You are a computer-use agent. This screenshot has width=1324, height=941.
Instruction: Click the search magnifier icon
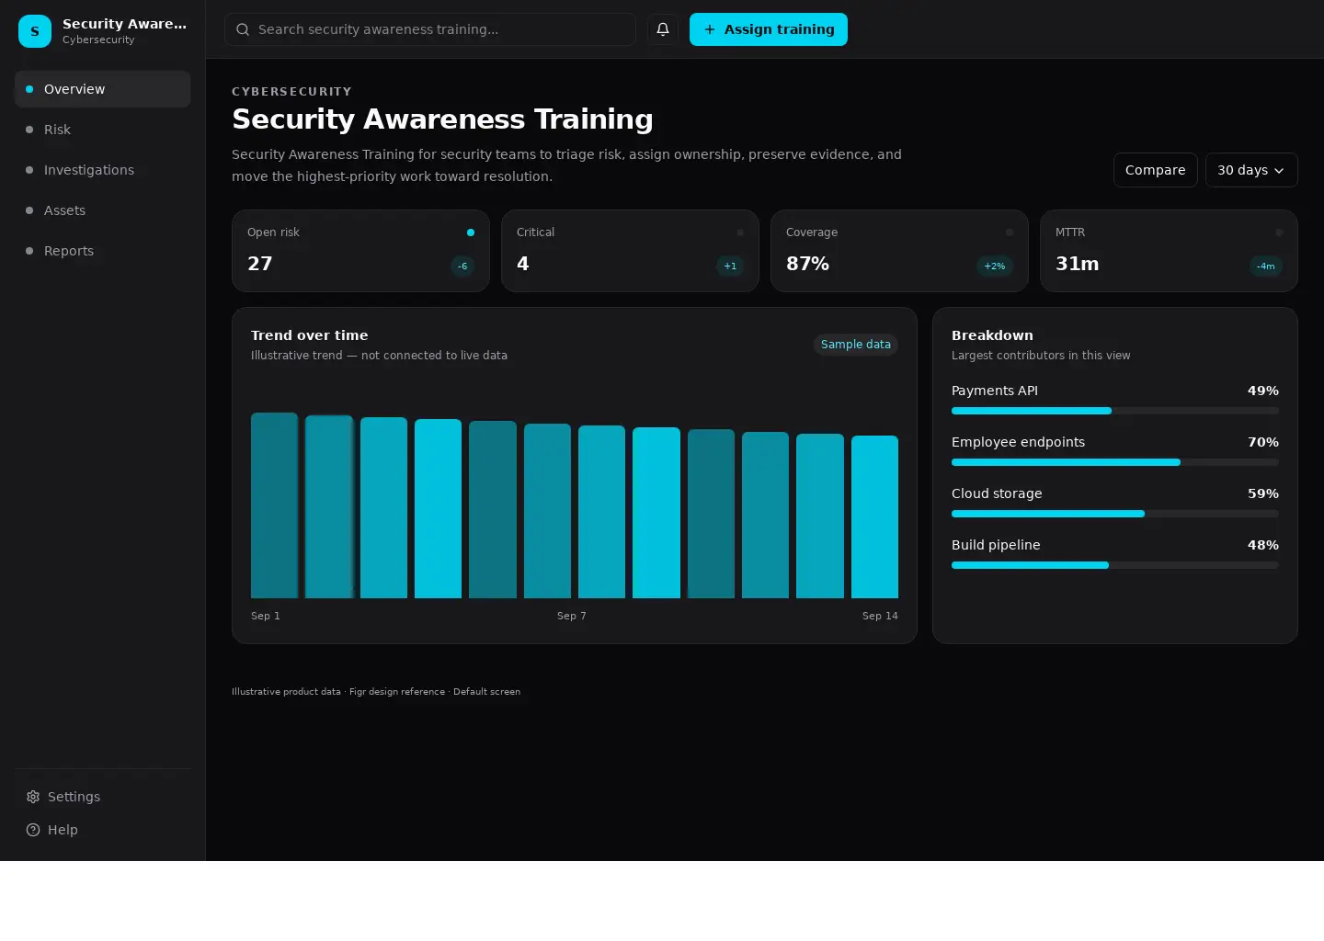tap(243, 29)
